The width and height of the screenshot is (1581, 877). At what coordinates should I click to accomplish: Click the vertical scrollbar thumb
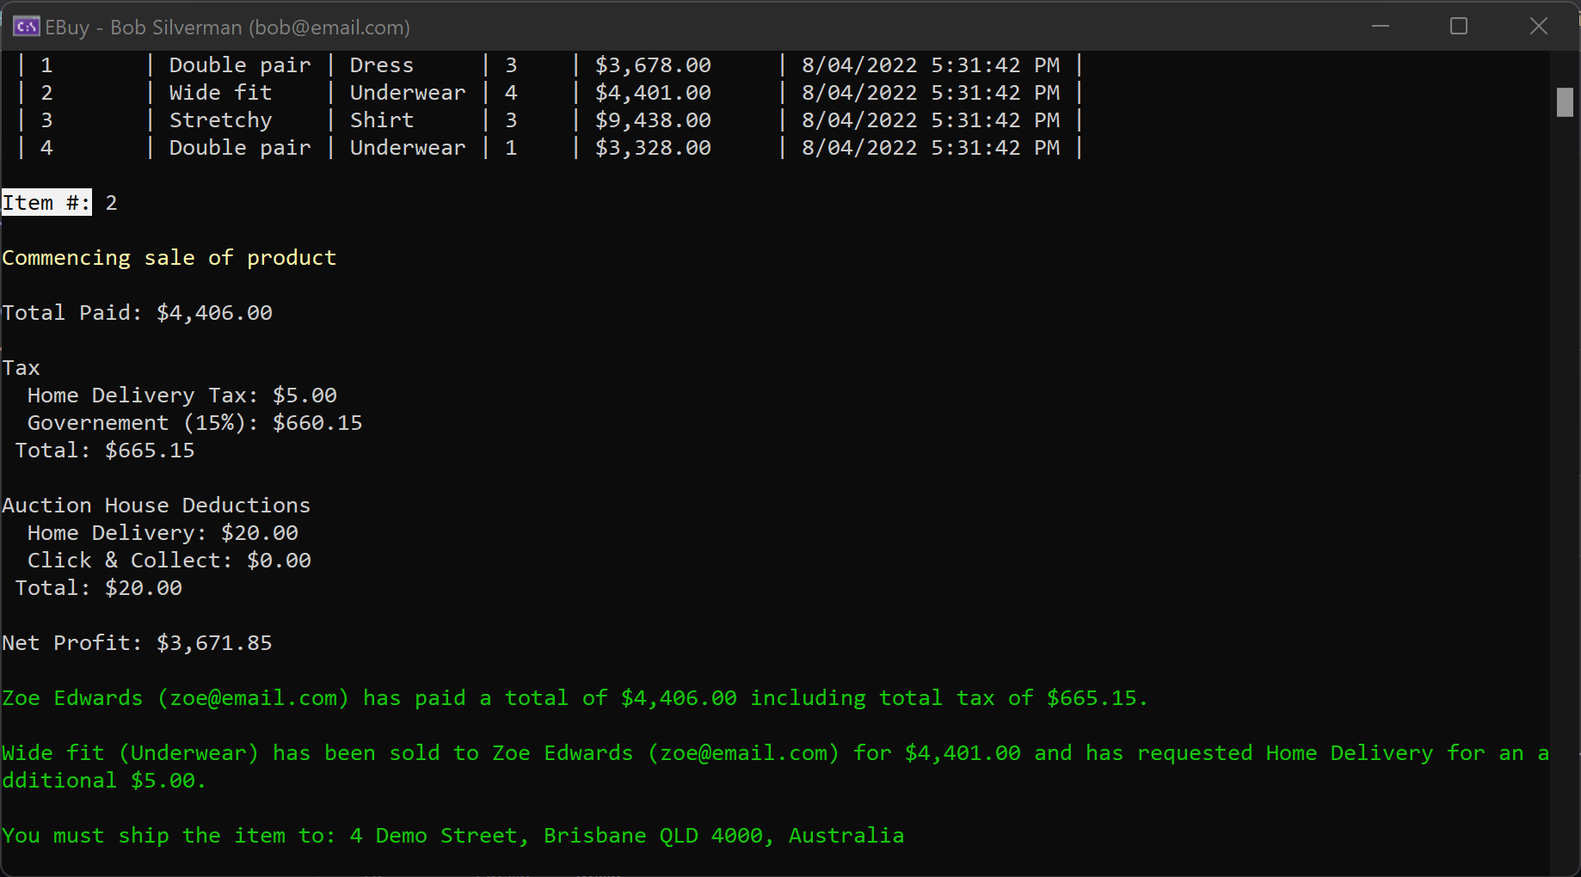coord(1565,102)
